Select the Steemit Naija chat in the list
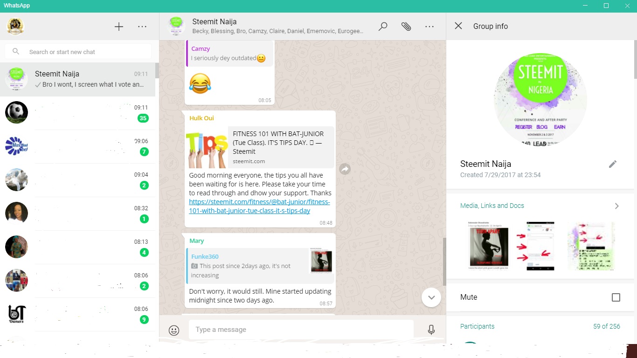The image size is (637, 358). tap(78, 79)
